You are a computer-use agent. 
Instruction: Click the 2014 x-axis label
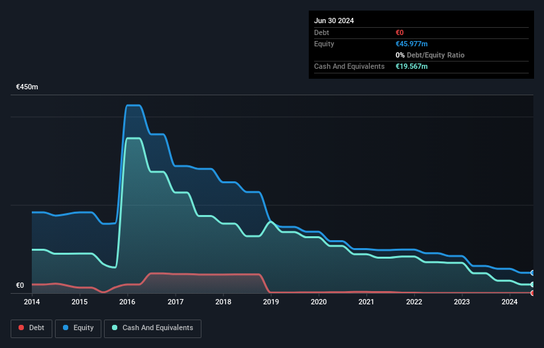click(32, 302)
